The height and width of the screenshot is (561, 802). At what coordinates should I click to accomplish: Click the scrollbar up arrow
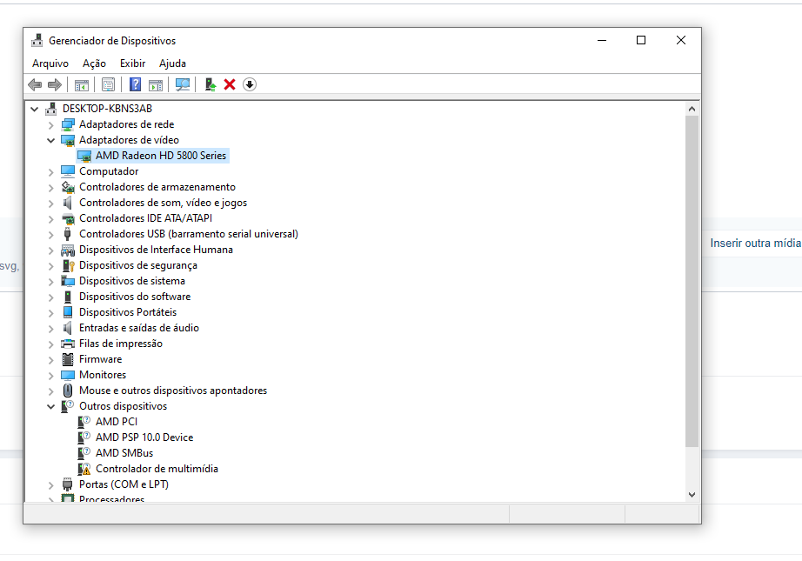coord(692,109)
